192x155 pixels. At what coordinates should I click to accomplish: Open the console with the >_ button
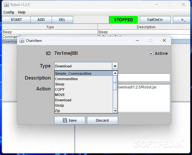182,19
